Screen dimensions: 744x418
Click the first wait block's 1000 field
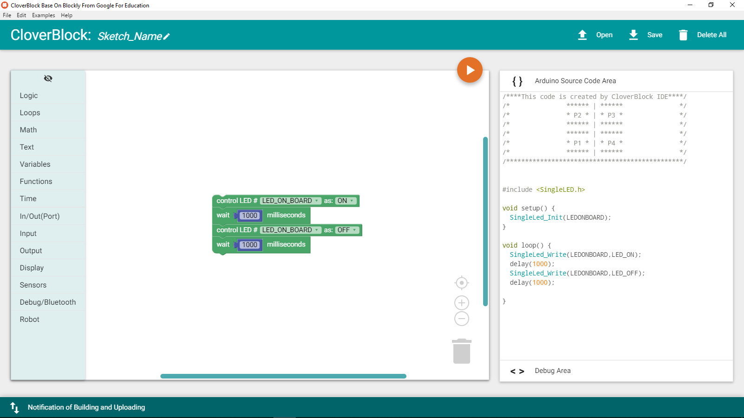pos(250,216)
